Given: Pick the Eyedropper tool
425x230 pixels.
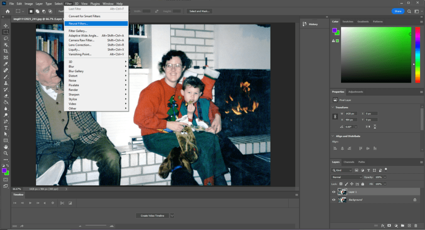Looking at the screenshot, I should (x=6, y=64).
